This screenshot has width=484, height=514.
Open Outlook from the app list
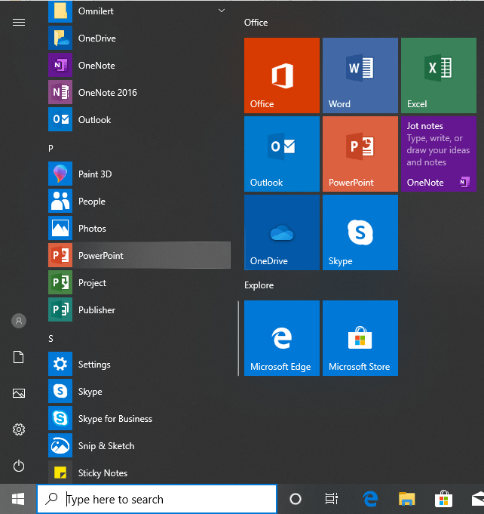(139, 120)
